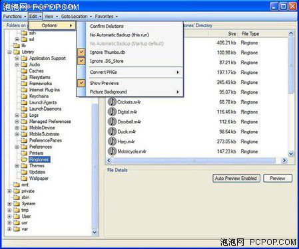Expand the Themes folder node

tap(17, 166)
